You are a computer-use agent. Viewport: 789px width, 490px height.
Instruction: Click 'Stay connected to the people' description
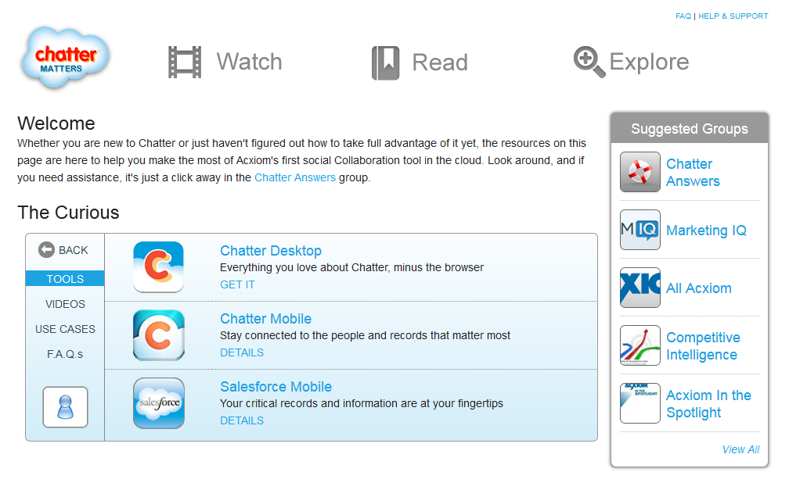point(365,335)
